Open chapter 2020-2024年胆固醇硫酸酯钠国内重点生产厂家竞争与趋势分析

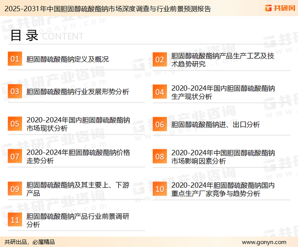[223, 189]
